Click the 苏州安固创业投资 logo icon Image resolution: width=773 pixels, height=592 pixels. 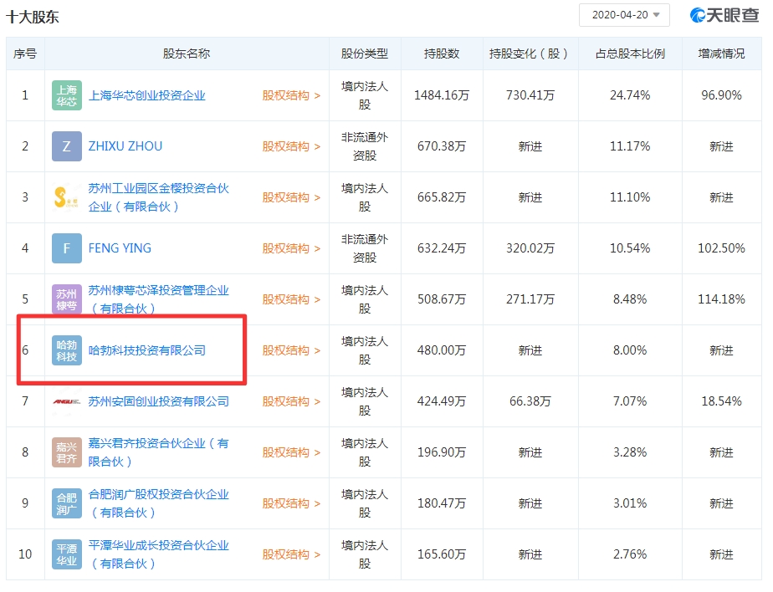(x=67, y=401)
